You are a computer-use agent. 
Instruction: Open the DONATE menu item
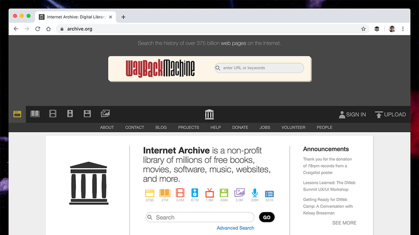[240, 127]
